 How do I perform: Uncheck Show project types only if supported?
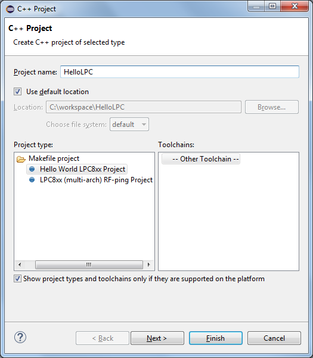(17, 279)
